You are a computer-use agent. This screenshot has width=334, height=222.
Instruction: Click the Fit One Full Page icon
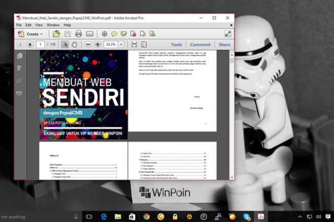click(144, 44)
